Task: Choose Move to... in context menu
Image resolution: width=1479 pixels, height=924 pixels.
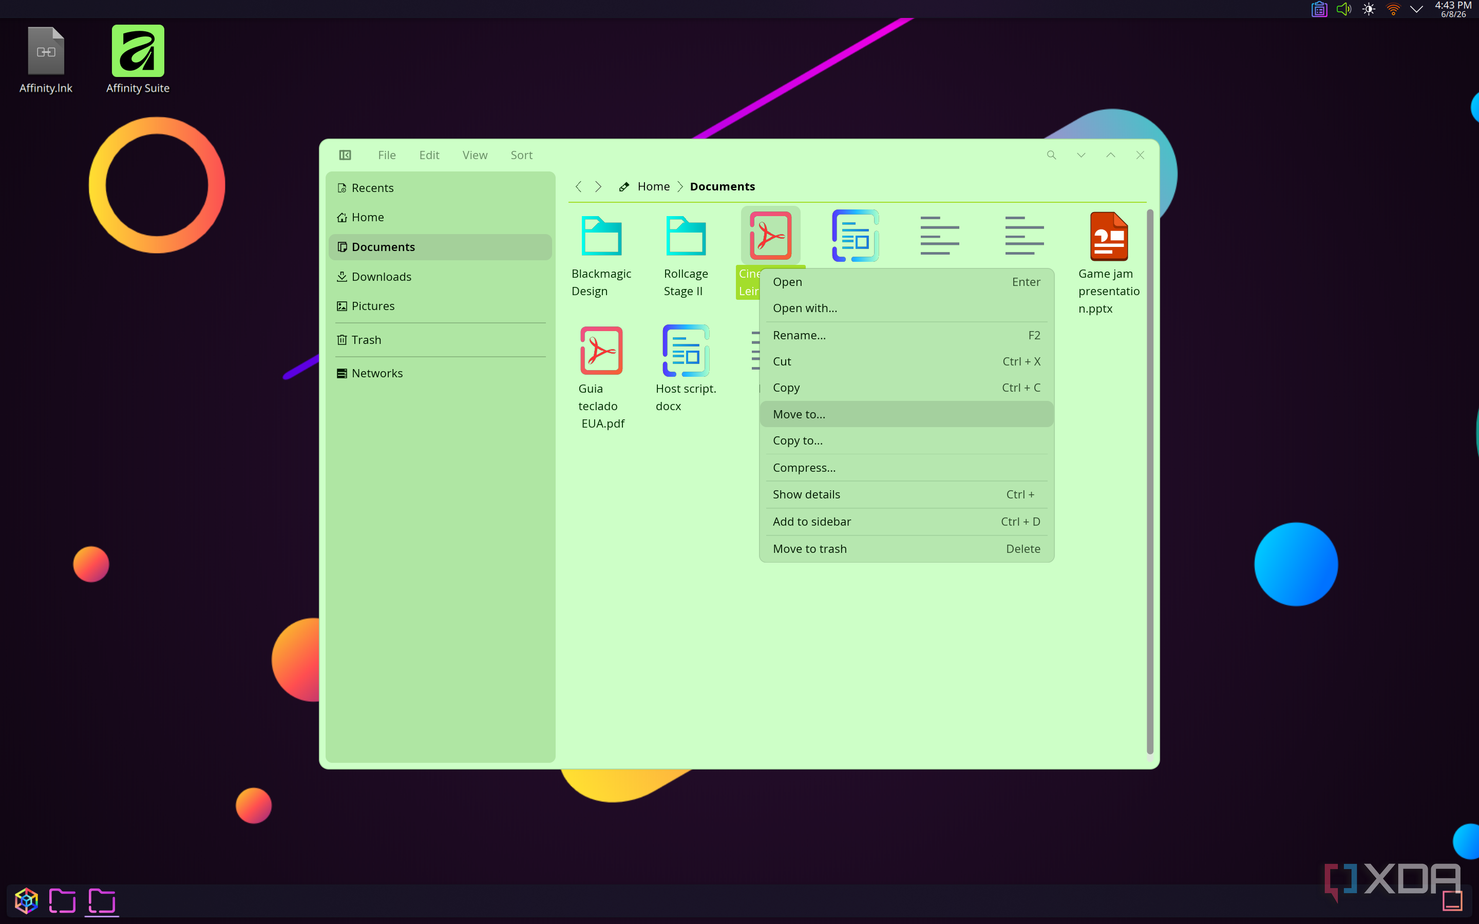Action: click(x=906, y=414)
